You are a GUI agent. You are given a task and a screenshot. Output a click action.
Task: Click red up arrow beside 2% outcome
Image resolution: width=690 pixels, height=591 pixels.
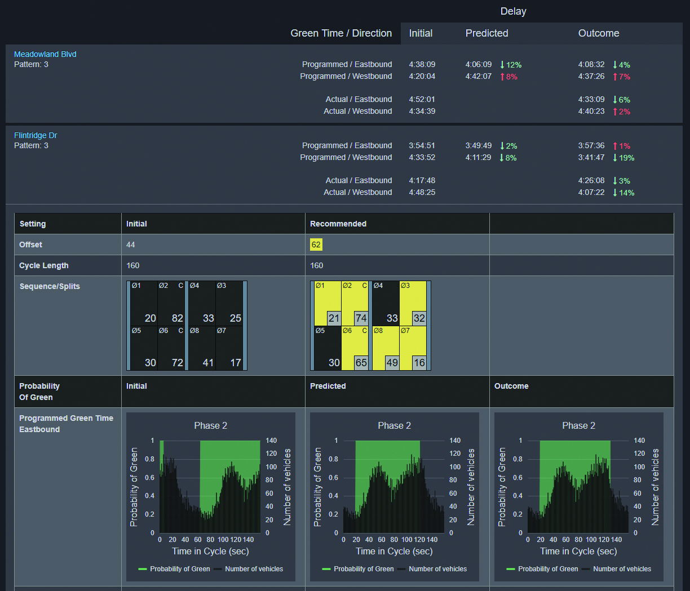(615, 112)
